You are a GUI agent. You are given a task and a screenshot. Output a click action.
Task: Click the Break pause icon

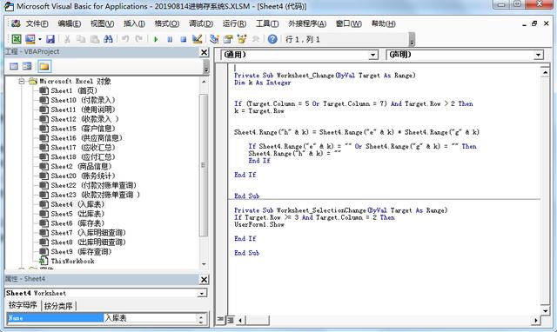pyautogui.click(x=170, y=39)
